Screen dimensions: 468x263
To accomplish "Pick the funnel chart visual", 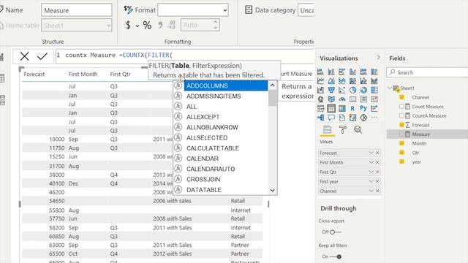I will pyautogui.click(x=331, y=90).
